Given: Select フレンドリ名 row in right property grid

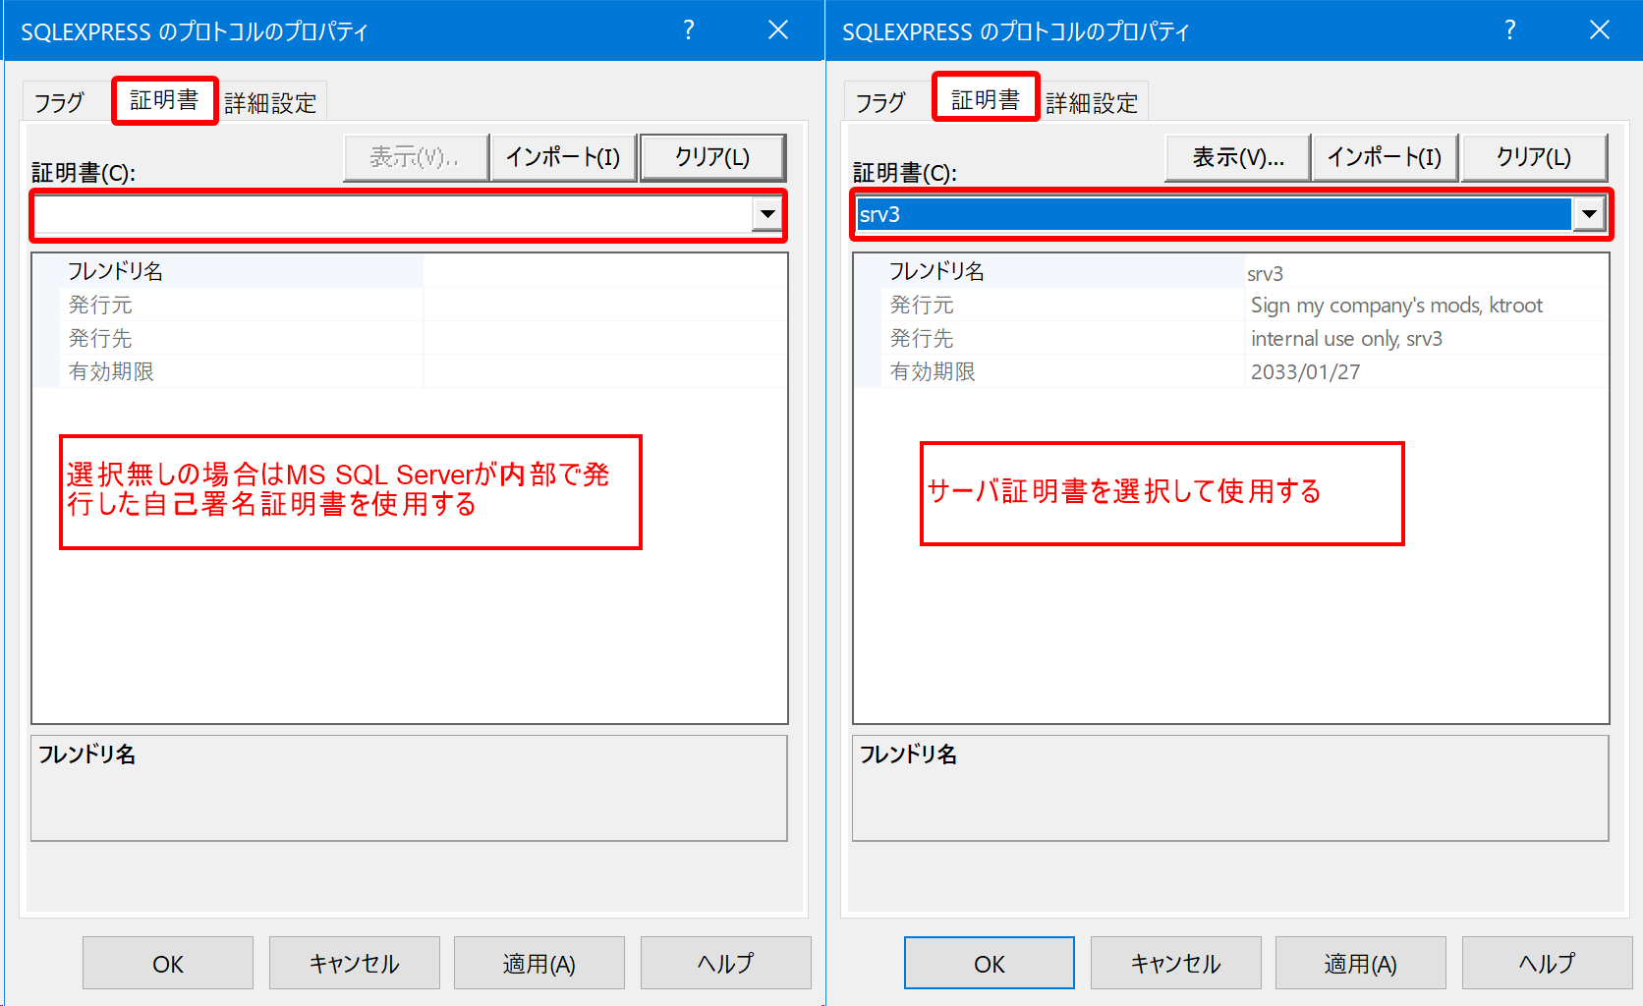Looking at the screenshot, I should click(1231, 271).
